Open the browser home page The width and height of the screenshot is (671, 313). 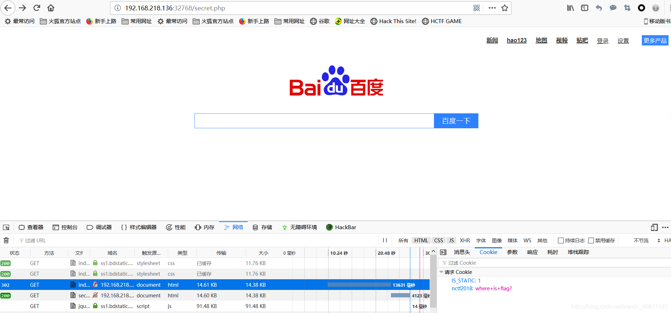[51, 8]
